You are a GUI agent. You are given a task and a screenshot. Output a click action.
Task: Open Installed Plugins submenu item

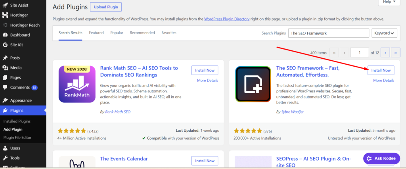[17, 121]
